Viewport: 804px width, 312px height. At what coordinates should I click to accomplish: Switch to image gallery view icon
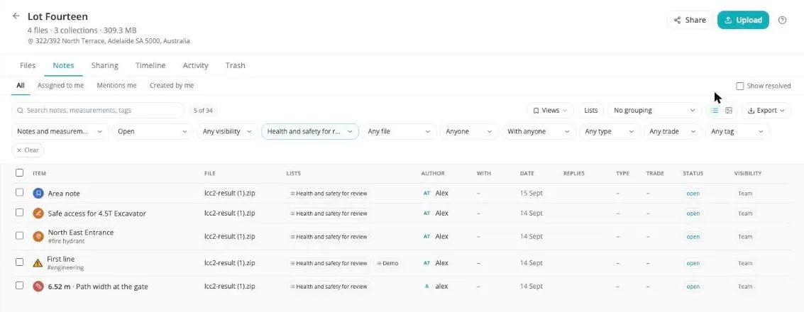coord(729,110)
